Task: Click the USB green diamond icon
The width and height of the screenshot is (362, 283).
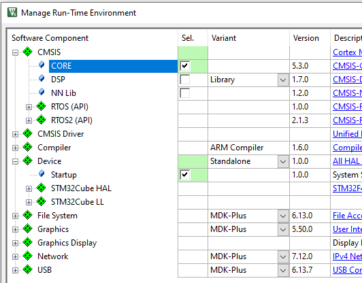Action: 28,269
